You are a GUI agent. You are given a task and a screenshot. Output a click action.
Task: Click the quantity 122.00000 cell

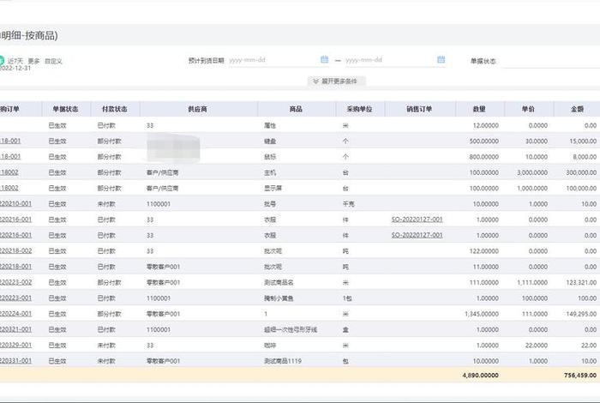pos(484,251)
